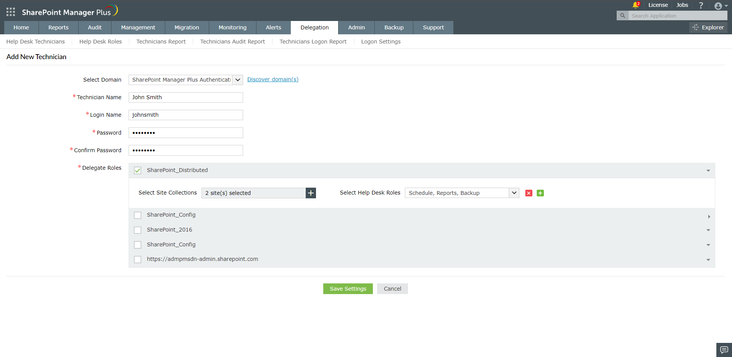Click the Search Application box
The image size is (732, 357).
(x=678, y=16)
